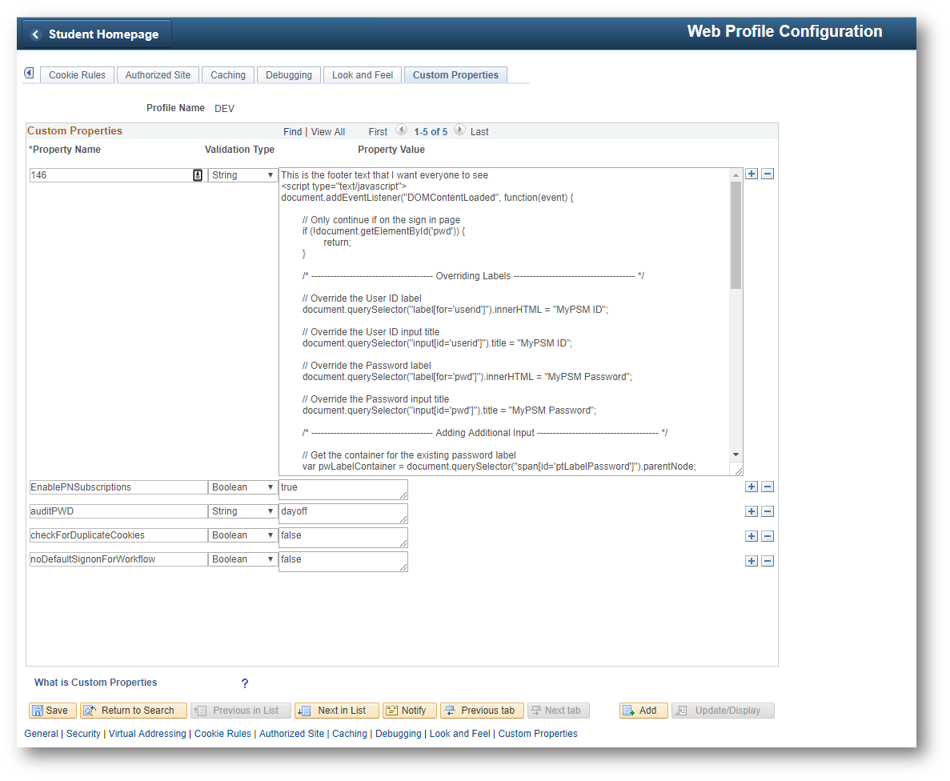The image size is (950, 781).
Task: Click the View All link
Action: point(327,132)
